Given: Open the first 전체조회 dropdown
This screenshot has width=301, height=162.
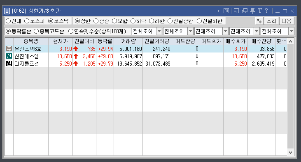Looking at the screenshot, I should [159, 31].
